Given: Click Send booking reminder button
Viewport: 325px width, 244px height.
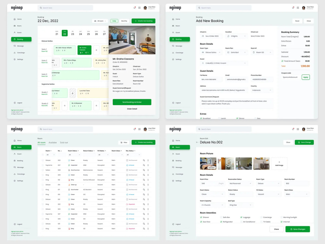Looking at the screenshot, I should tap(132, 102).
